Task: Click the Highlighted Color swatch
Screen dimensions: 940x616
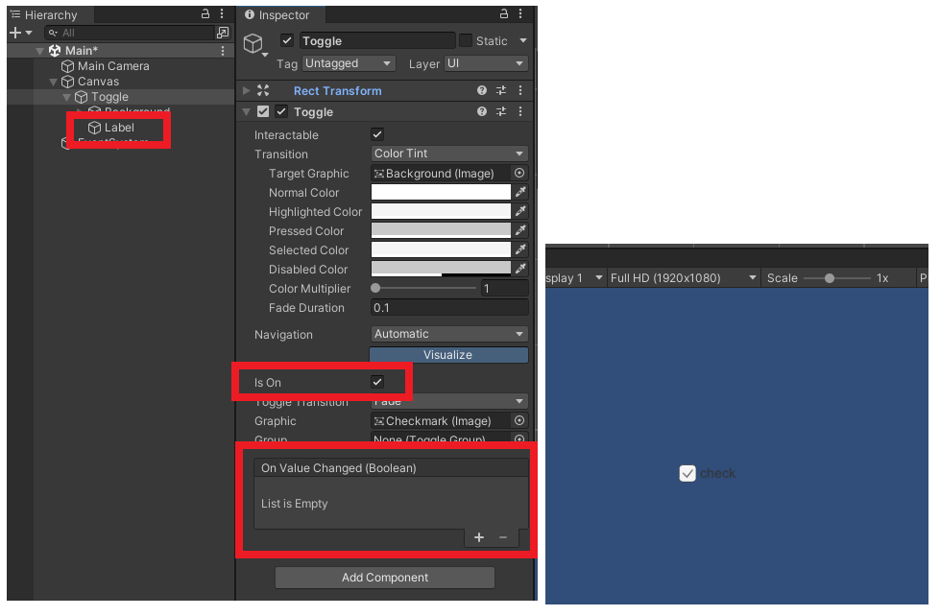Action: click(441, 211)
